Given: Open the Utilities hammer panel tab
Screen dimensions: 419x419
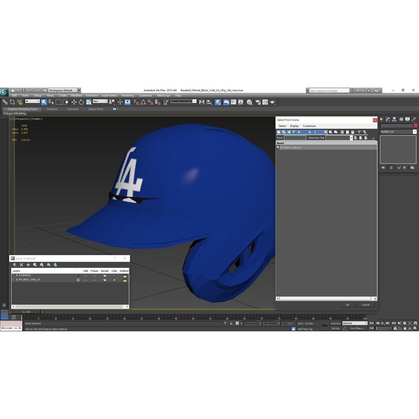Looking at the screenshot, I should 414,119.
